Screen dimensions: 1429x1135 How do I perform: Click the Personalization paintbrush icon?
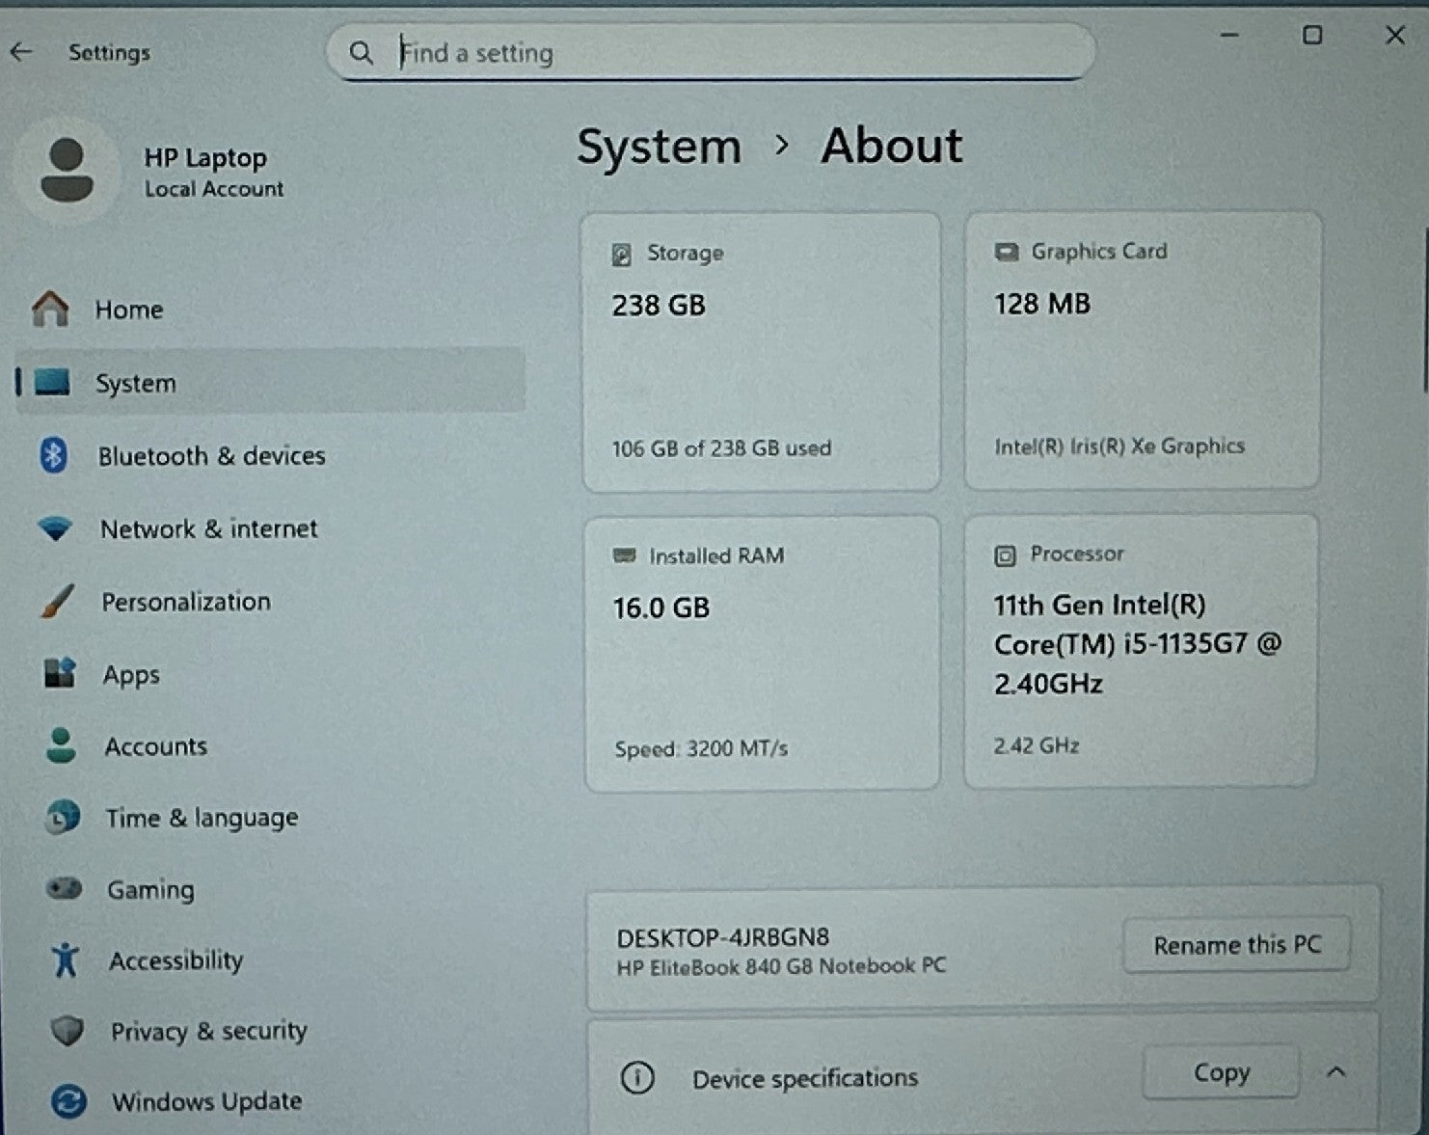tap(58, 602)
